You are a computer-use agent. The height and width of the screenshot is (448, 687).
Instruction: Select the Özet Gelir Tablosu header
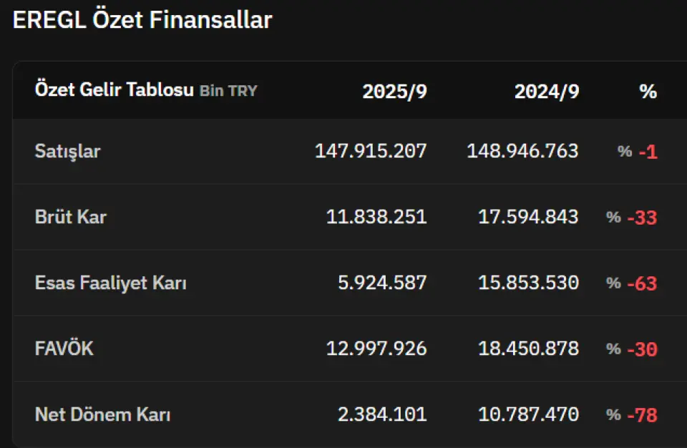point(114,90)
